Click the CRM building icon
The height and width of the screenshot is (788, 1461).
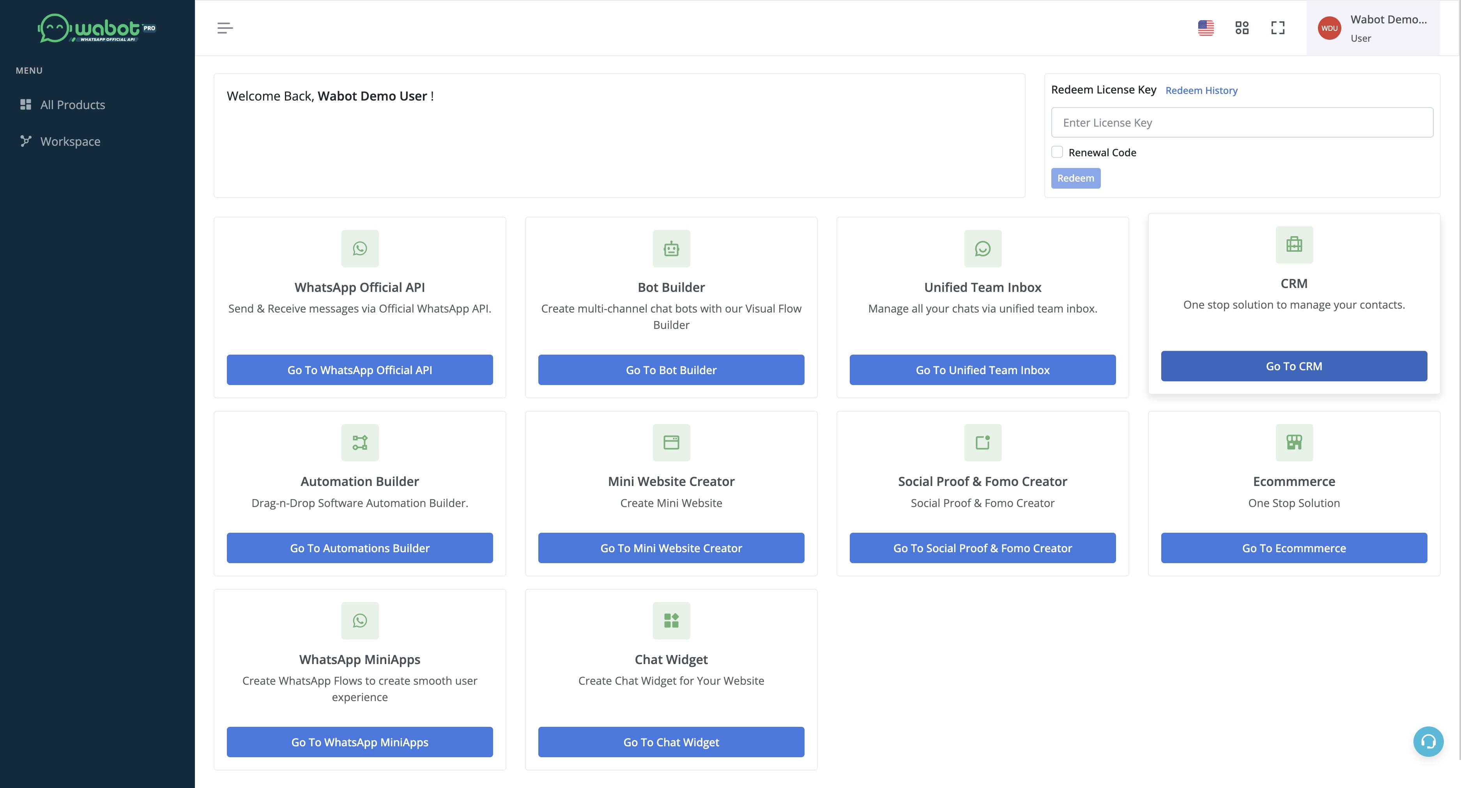(x=1294, y=244)
